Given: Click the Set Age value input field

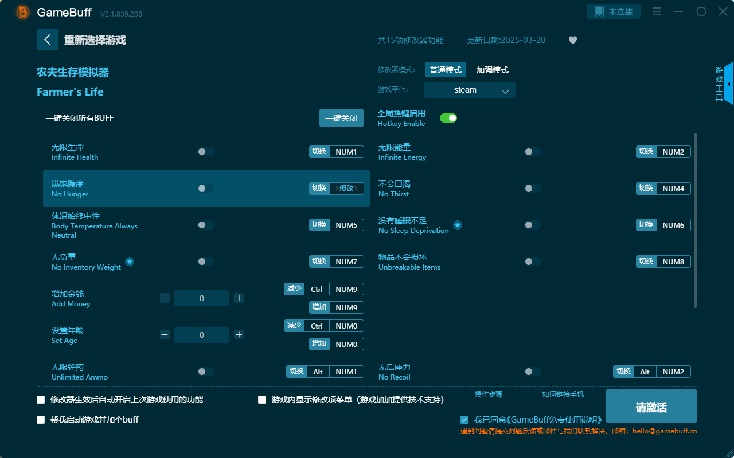Looking at the screenshot, I should pyautogui.click(x=202, y=334).
